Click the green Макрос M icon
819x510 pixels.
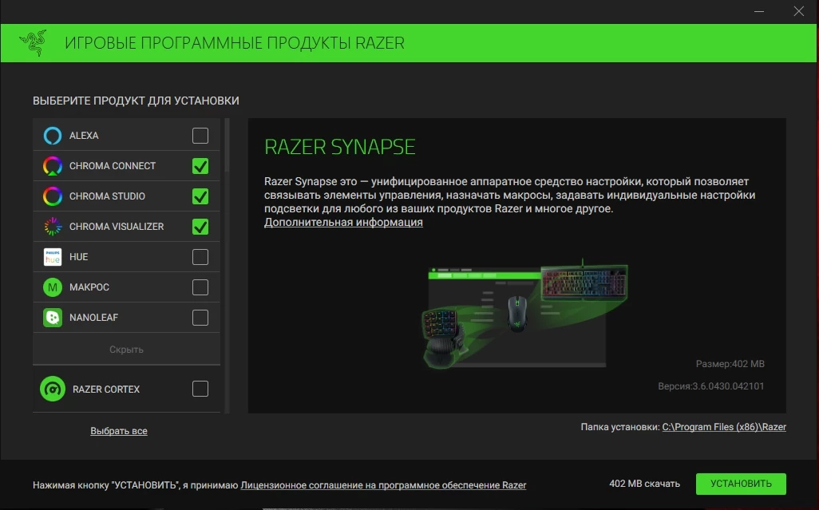pos(52,287)
